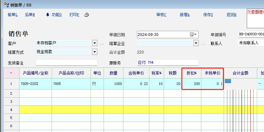Expand the 结算企业 dropdown list
Image resolution: width=264 pixels, height=132 pixels.
(x=196, y=43)
